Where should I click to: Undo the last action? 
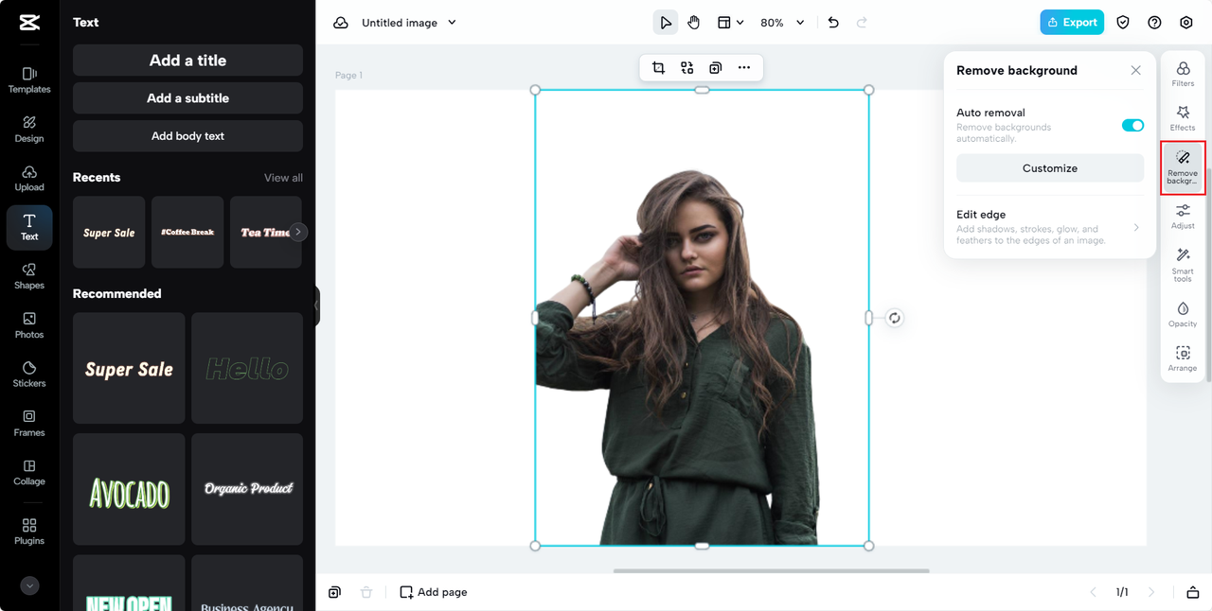833,23
